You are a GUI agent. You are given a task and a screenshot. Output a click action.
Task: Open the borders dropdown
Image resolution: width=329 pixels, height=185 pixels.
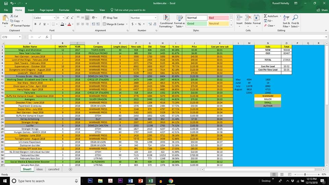[x=57, y=24]
